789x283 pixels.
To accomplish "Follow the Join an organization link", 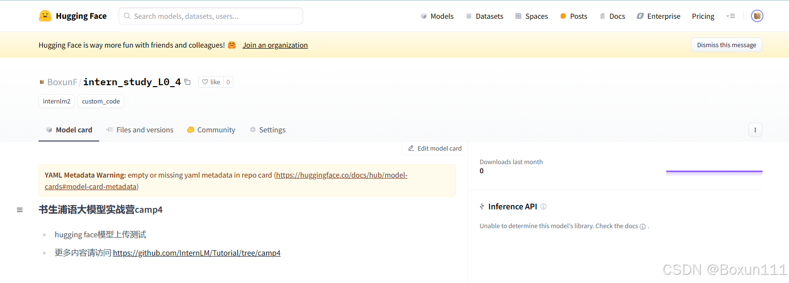I will [275, 45].
